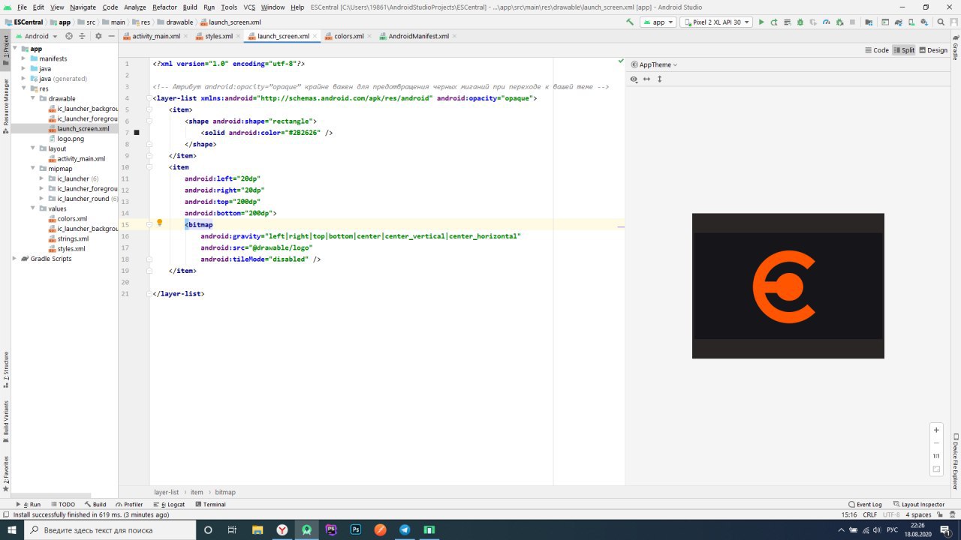Click the vertical stretch arrow in the preview toolbar
Screen dimensions: 961x540
(659, 79)
